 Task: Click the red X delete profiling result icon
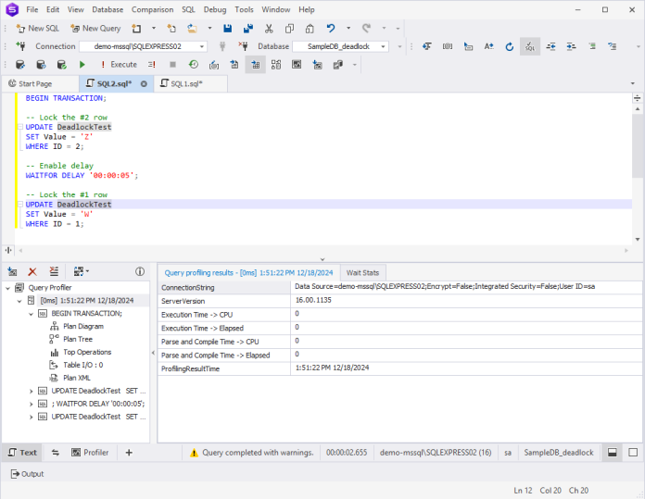[32, 271]
